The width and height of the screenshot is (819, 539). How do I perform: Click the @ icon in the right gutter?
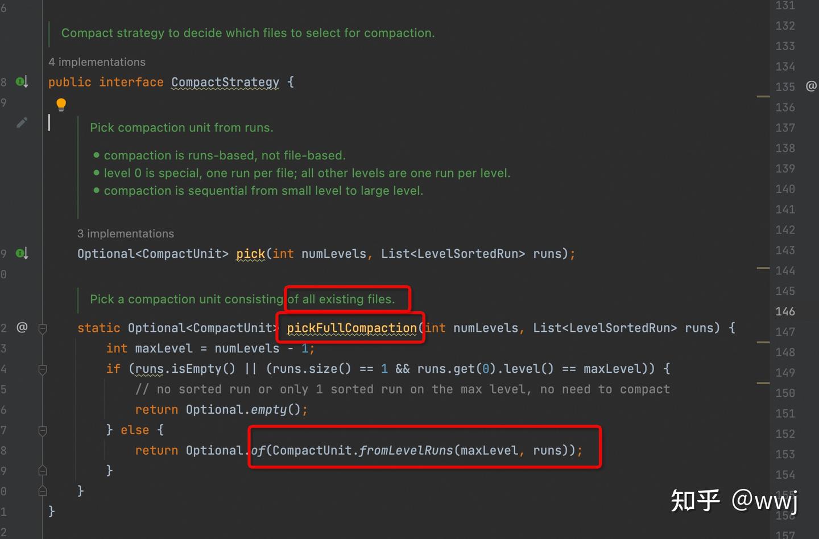pyautogui.click(x=811, y=86)
